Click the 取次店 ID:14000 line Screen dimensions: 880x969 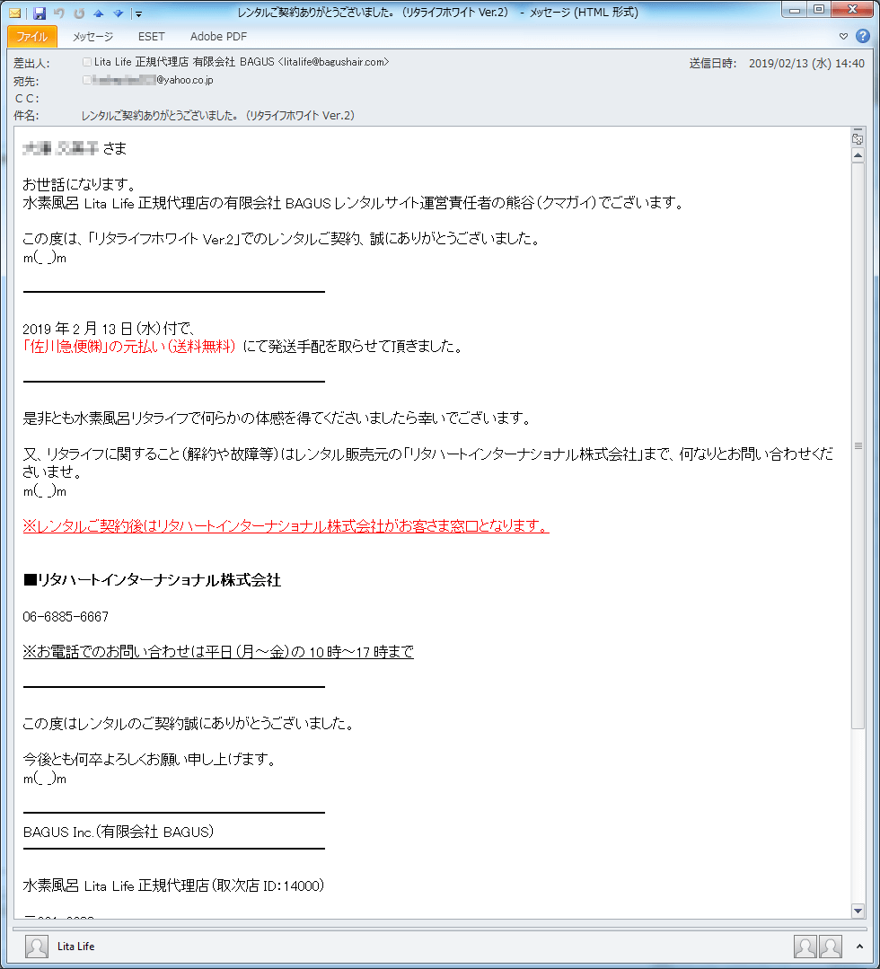[173, 885]
